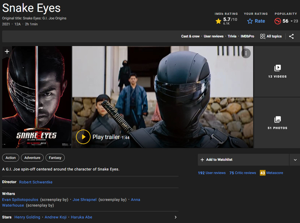Screen dimensions: 300x223
Task: Open director Robert Schwentke's page
Action: tap(36, 182)
